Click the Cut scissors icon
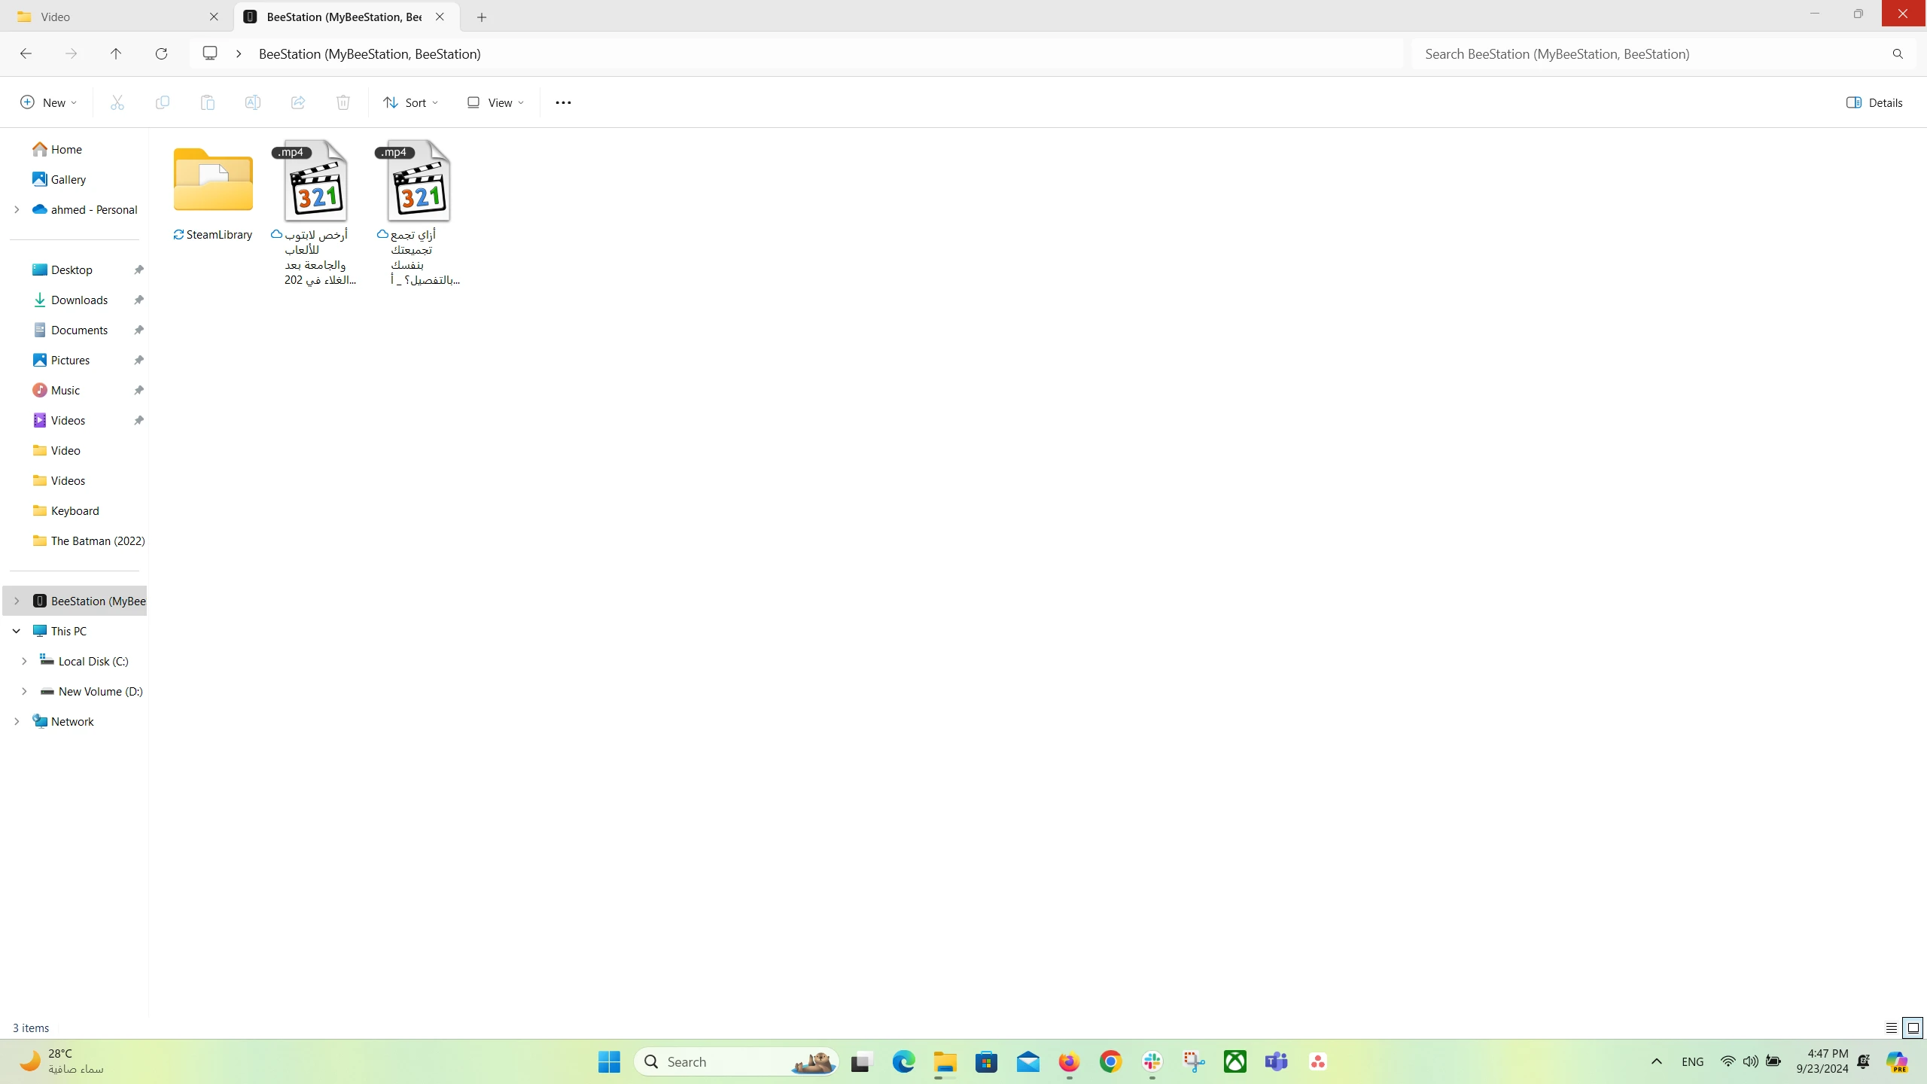The width and height of the screenshot is (1927, 1084). tap(117, 102)
